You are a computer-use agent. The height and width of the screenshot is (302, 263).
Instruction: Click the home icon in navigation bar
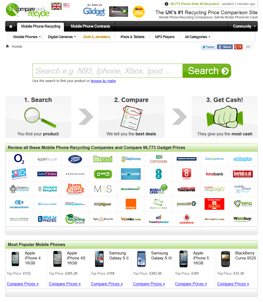[x=11, y=26]
